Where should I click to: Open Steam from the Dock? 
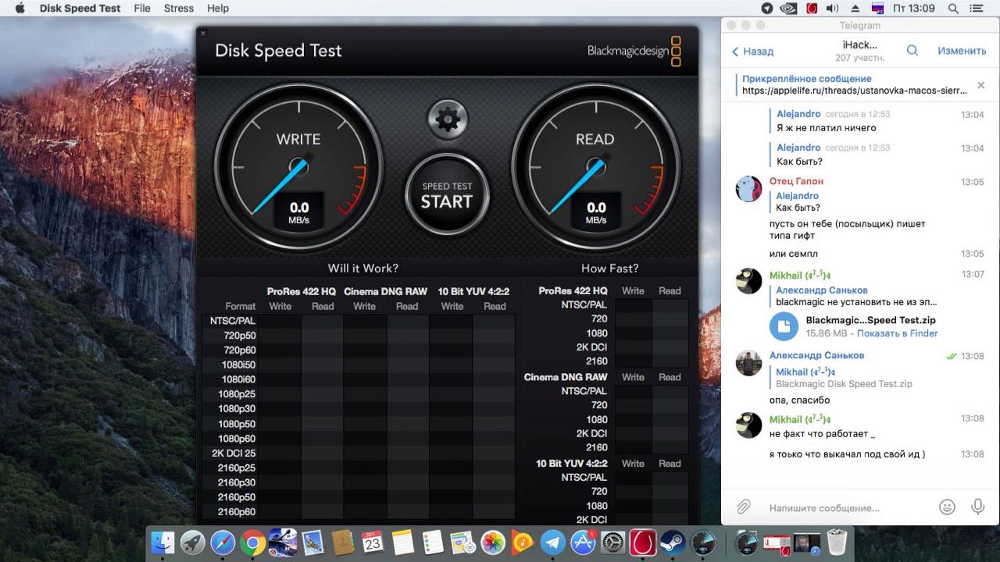pyautogui.click(x=673, y=542)
